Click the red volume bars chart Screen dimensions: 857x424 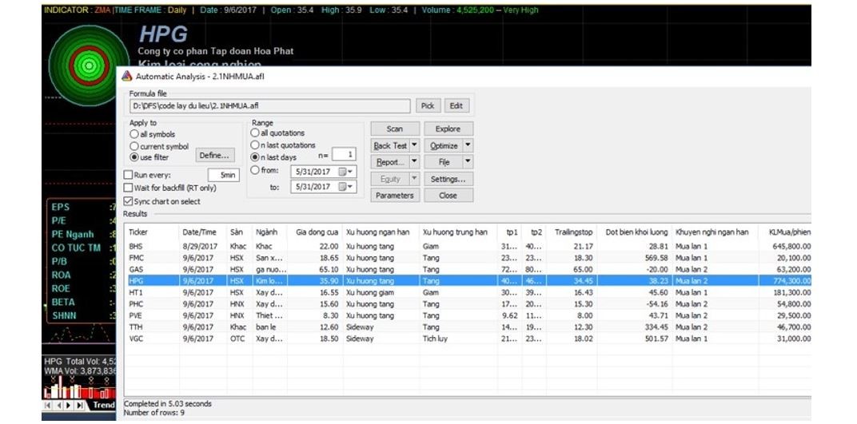78,390
